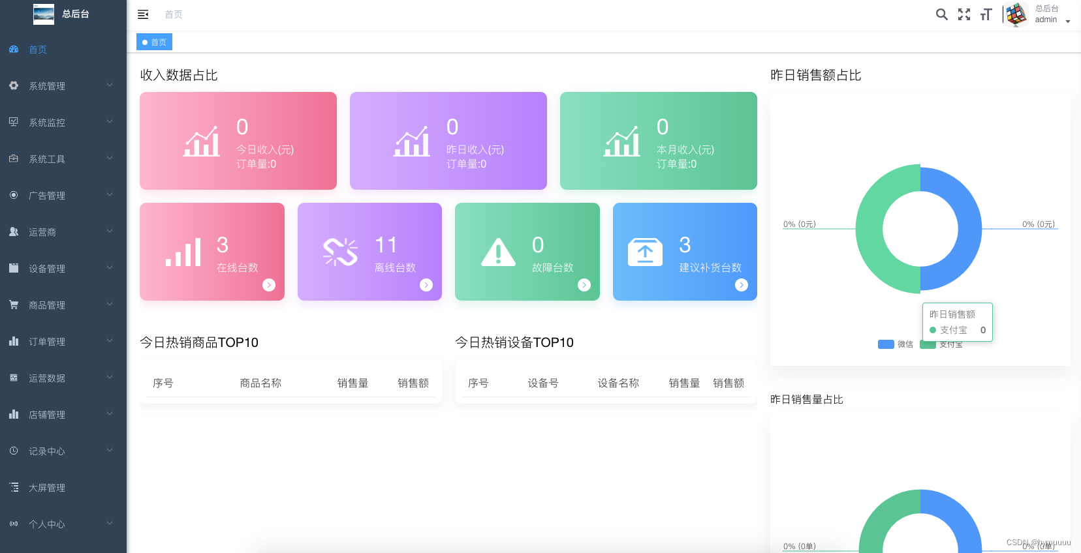
Task: Click the admin avatar image
Action: click(1016, 14)
